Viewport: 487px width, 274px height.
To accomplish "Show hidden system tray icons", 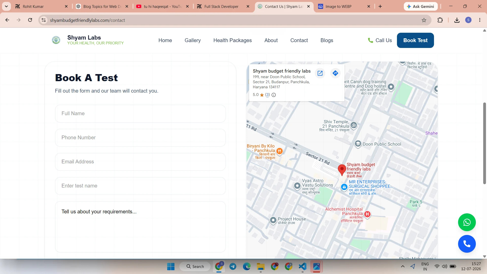I will [403, 266].
